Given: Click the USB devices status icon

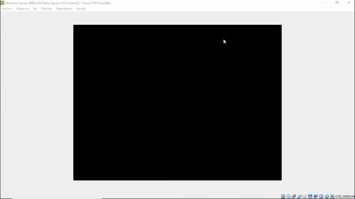Looking at the screenshot, I should 300,197.
